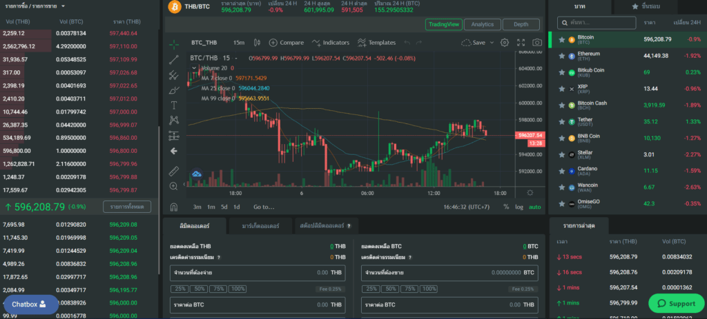Change the 15m chart interval
Screen dimensions: 707x319
(238, 43)
